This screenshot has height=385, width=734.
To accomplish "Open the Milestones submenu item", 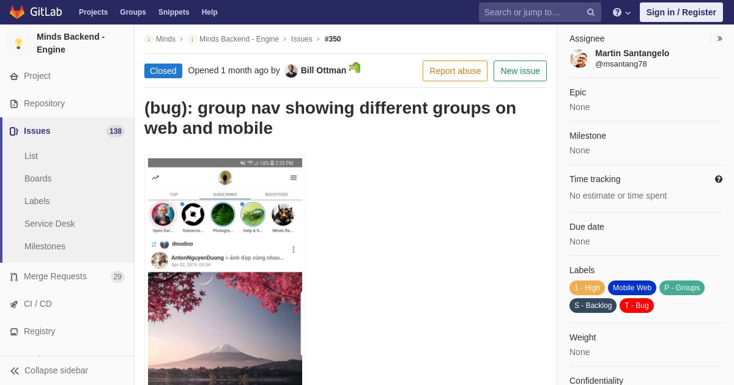I will [45, 246].
